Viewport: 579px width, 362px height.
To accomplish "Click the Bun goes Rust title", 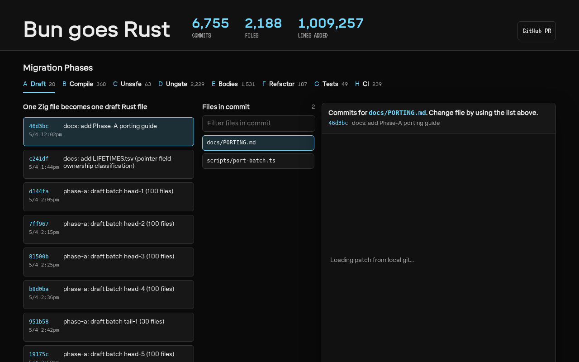I will pyautogui.click(x=97, y=29).
